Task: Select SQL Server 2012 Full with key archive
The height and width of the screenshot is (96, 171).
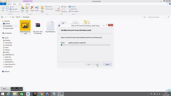Action: point(38,27)
